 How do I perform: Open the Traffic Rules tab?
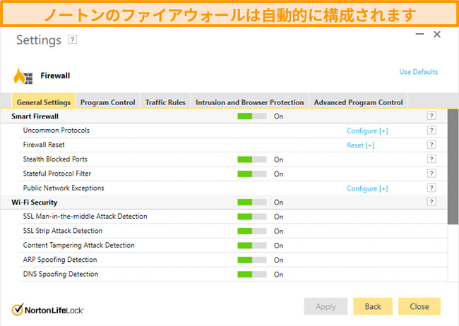(x=165, y=102)
